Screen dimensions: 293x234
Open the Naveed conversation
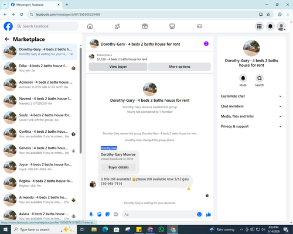click(40, 101)
